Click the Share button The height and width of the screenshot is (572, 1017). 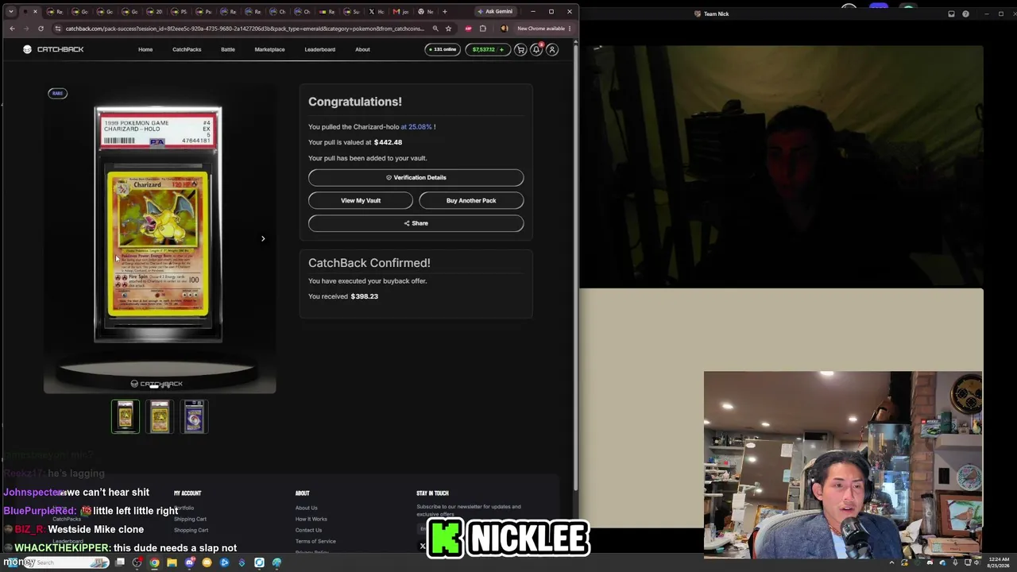[416, 223]
